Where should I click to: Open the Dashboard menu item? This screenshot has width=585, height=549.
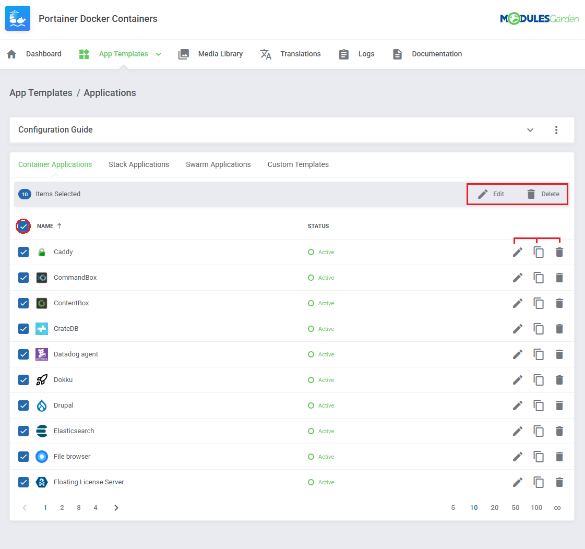pyautogui.click(x=34, y=54)
